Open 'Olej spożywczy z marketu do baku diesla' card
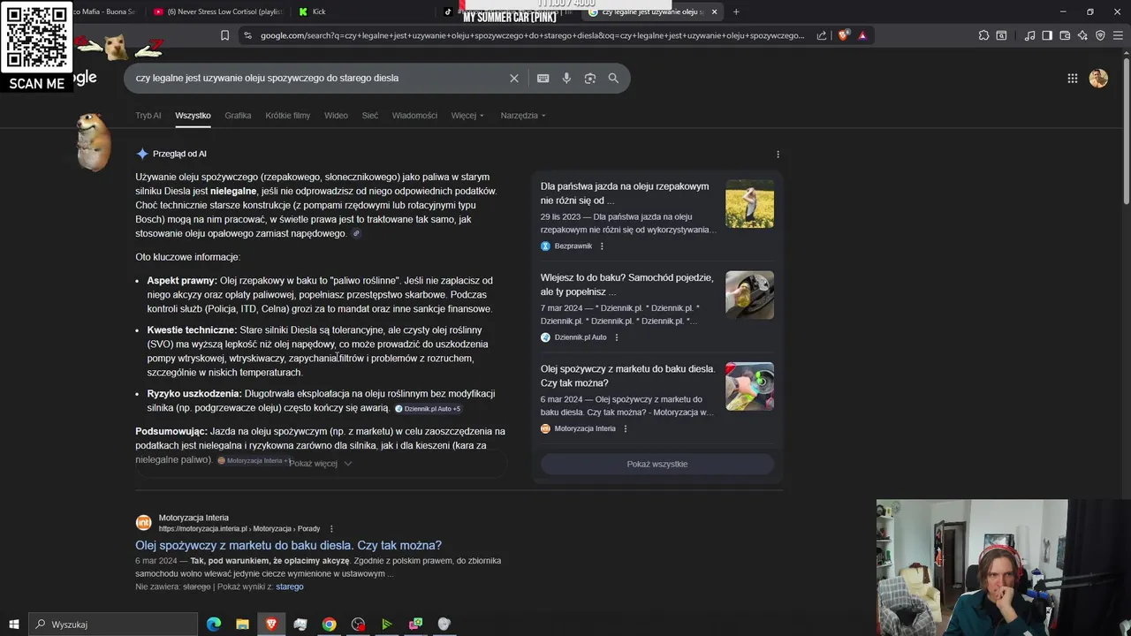 click(x=627, y=375)
